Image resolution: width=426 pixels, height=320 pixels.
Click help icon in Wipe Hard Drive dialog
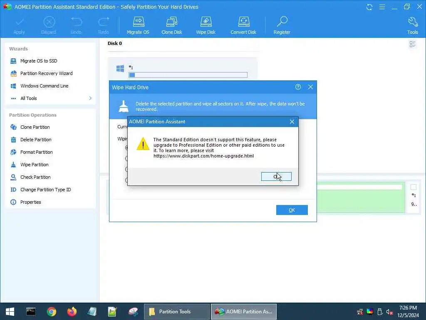pyautogui.click(x=298, y=87)
